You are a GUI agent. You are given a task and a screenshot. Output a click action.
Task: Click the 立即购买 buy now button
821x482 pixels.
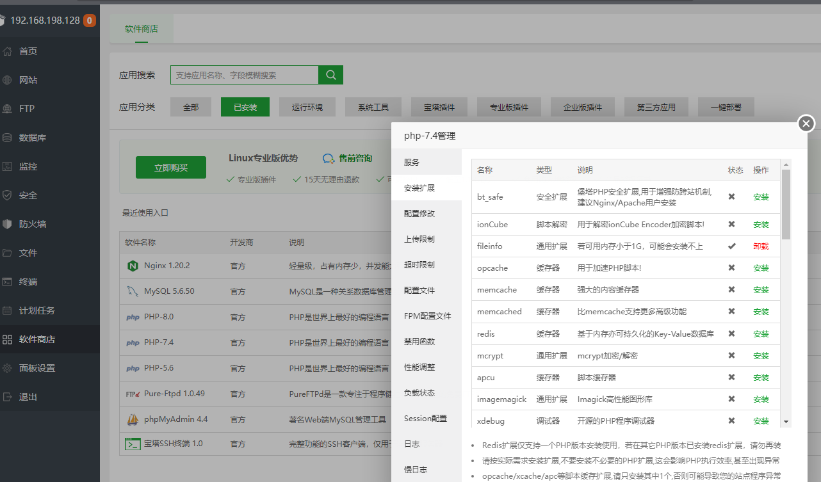coord(171,167)
